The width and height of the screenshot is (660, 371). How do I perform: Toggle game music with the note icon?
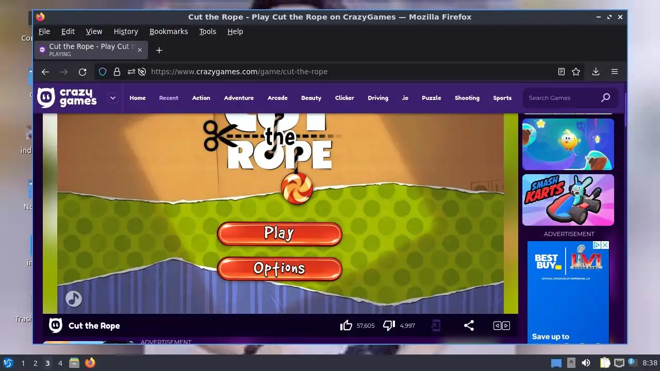coord(74,298)
